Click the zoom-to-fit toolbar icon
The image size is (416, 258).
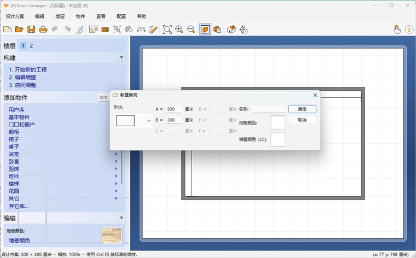[167, 30]
